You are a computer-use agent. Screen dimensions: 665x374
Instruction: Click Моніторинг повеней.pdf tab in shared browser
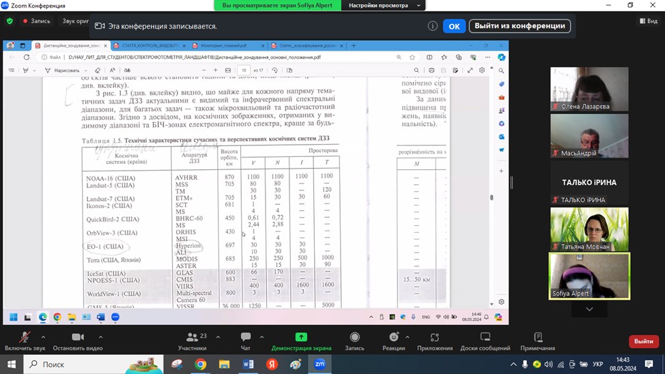pyautogui.click(x=227, y=45)
